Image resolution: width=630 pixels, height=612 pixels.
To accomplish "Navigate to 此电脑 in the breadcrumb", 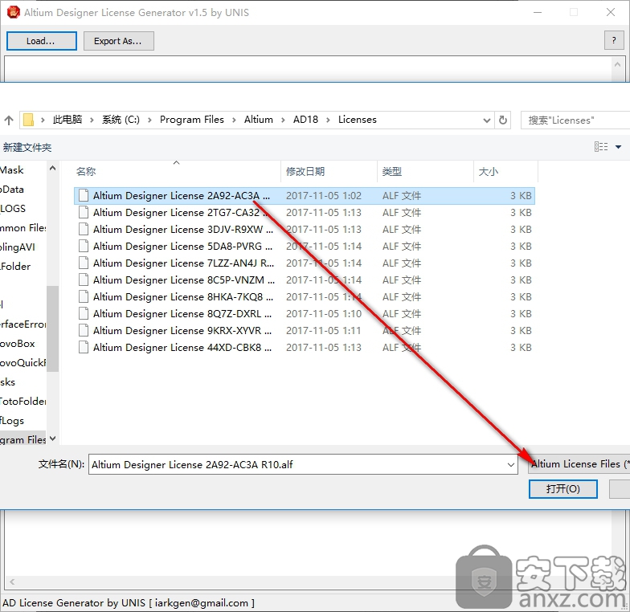I will 67,120.
